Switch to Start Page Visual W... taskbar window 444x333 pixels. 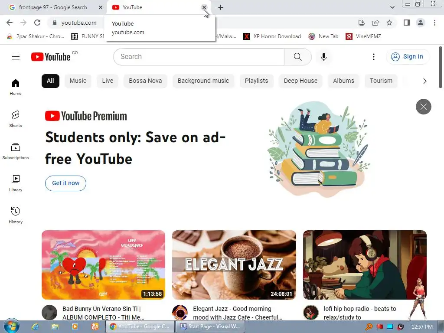(210, 326)
